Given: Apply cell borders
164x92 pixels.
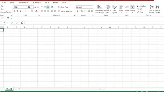Looking at the screenshot, I should click(x=26, y=11).
